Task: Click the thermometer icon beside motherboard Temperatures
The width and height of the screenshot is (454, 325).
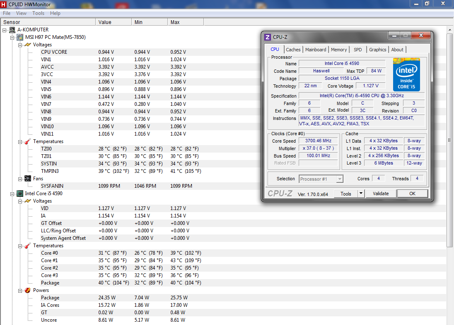Action: click(28, 141)
